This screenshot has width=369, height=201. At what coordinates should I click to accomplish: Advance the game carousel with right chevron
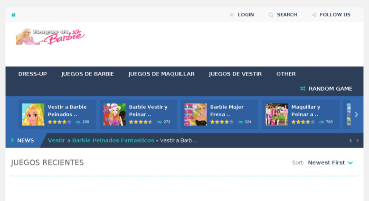357,115
